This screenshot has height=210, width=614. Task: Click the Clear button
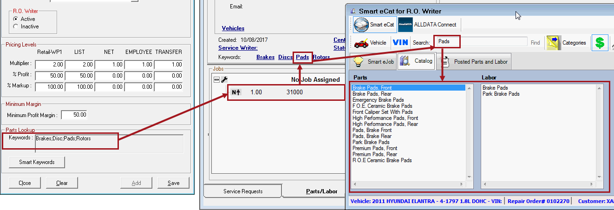pyautogui.click(x=62, y=183)
